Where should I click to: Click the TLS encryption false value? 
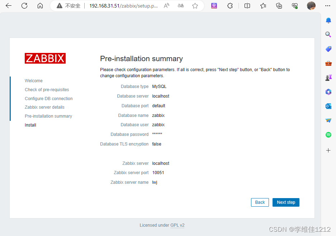pos(157,144)
